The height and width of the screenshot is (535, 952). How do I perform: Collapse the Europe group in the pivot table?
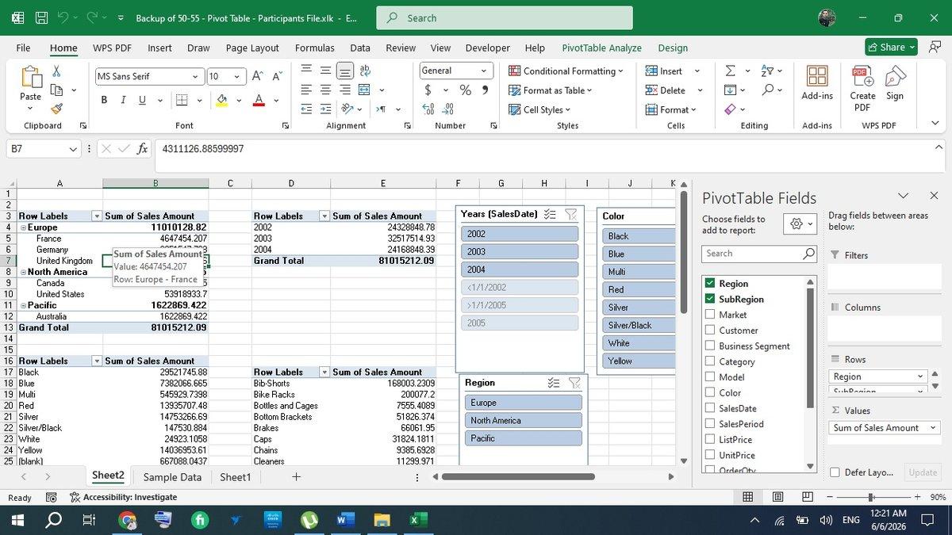[22, 227]
